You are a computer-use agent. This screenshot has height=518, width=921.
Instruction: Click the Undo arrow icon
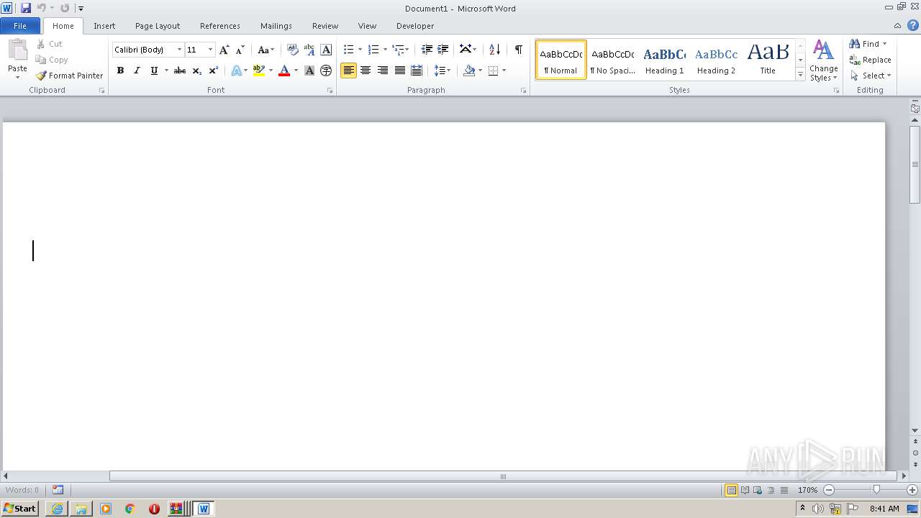[x=42, y=8]
